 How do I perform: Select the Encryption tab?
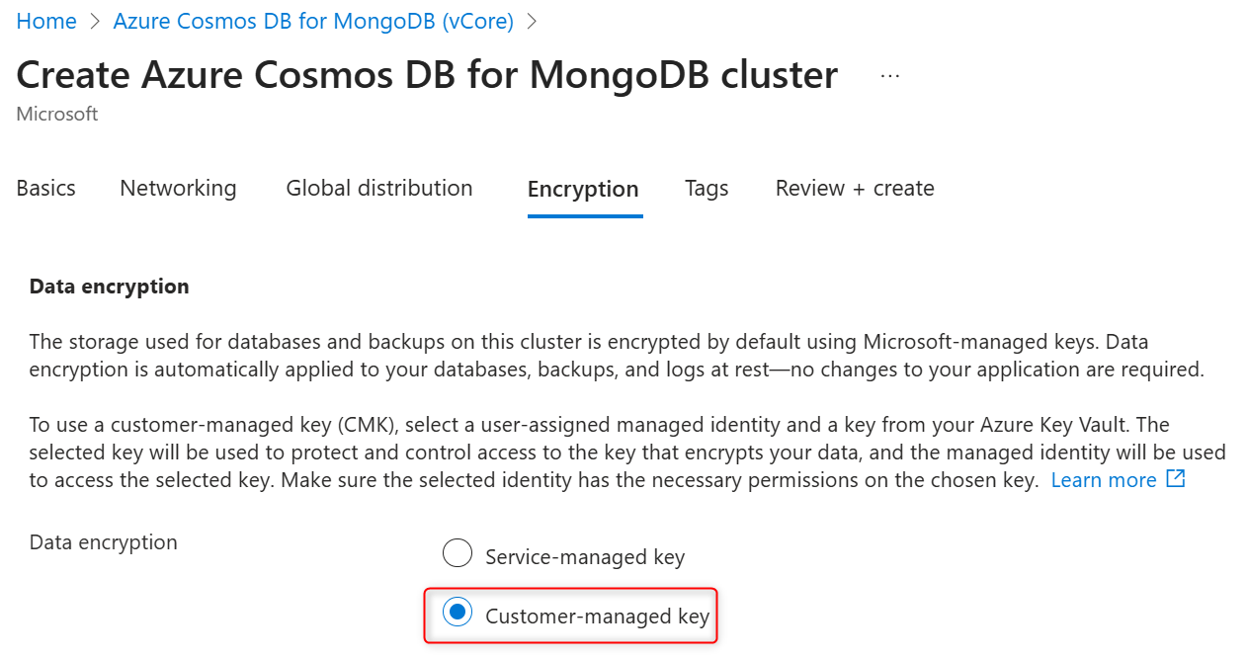point(583,189)
